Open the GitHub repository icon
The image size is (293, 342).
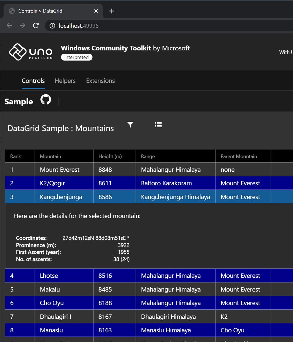[45, 99]
